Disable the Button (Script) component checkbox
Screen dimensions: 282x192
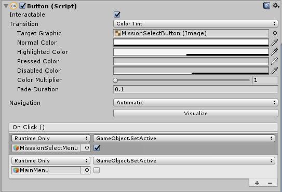22,6
